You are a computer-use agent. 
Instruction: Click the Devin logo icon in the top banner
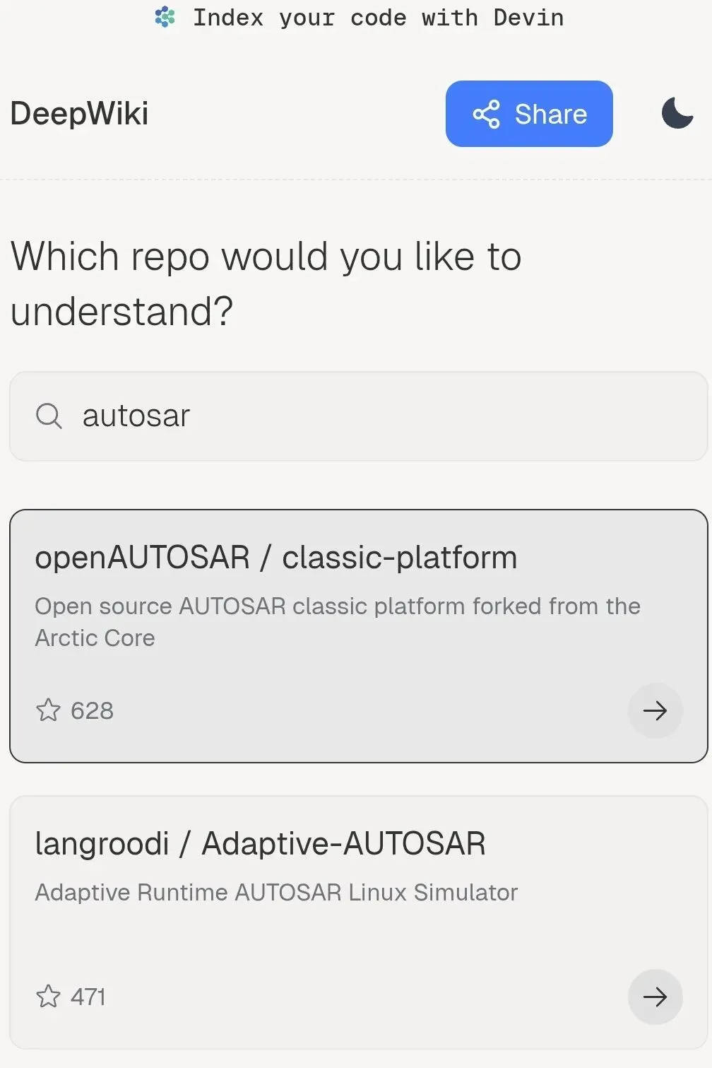coord(165,17)
